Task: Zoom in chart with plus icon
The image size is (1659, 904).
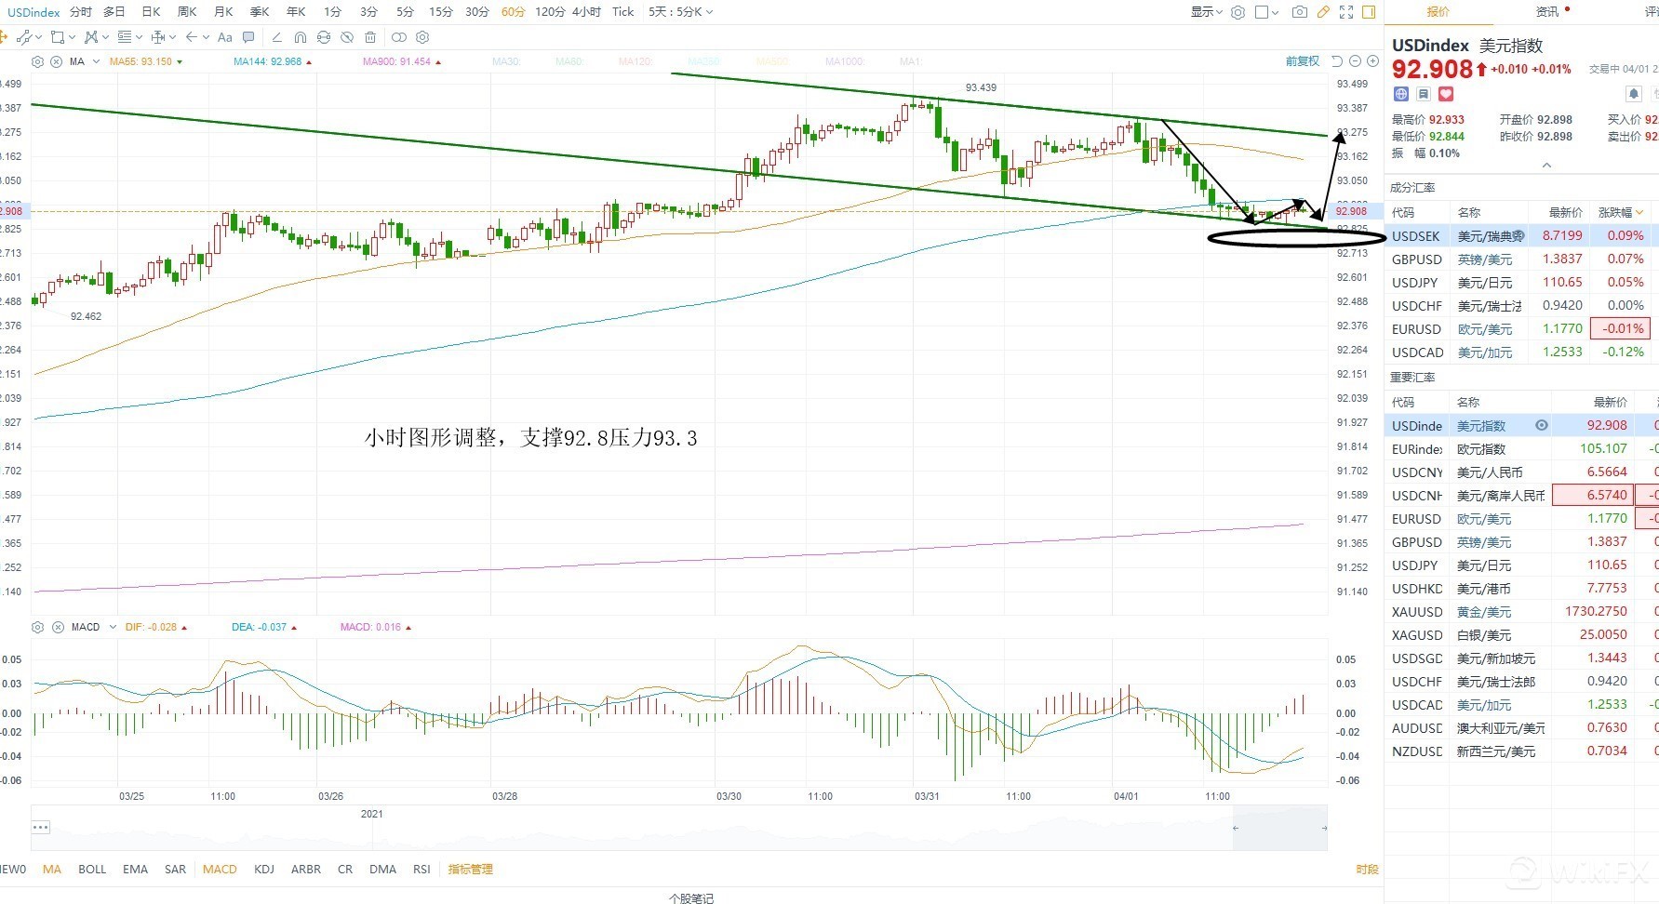Action: 1372,61
